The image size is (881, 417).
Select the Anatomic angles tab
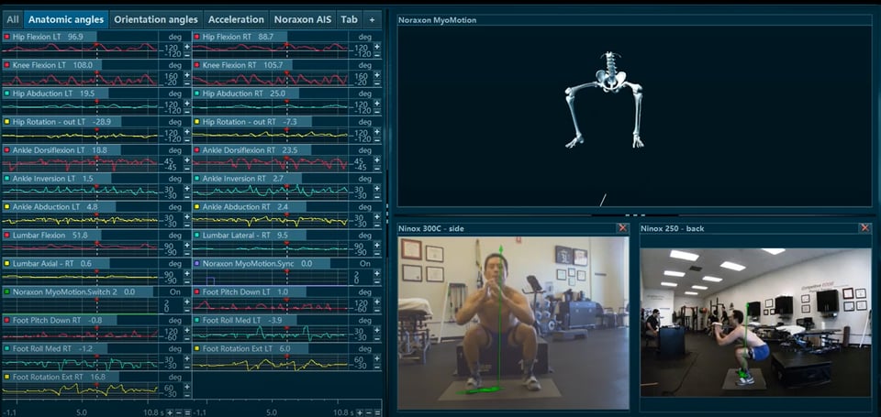66,19
